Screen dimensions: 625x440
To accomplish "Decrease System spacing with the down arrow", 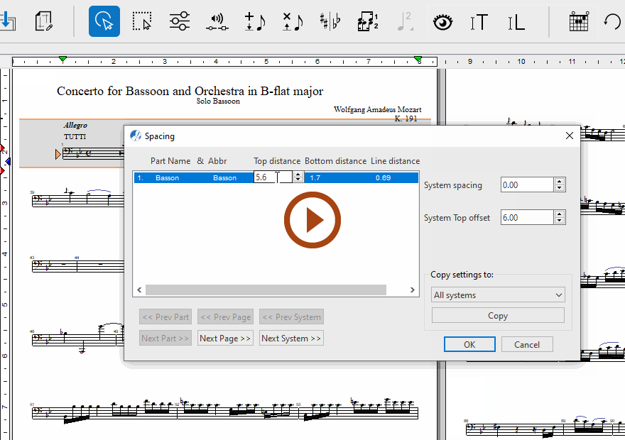I will tap(560, 188).
